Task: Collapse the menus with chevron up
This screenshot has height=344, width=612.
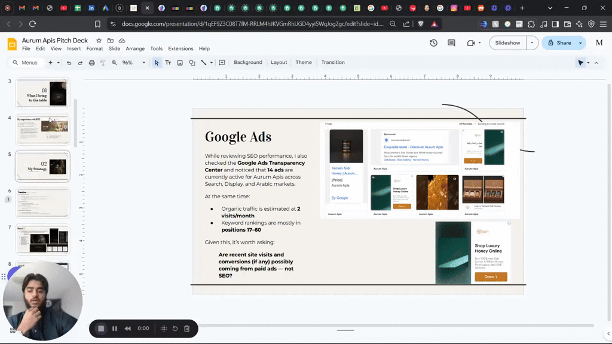Action: [x=596, y=63]
